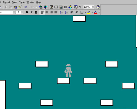
Task: Open the Tools menu
Action: pos(15,2)
